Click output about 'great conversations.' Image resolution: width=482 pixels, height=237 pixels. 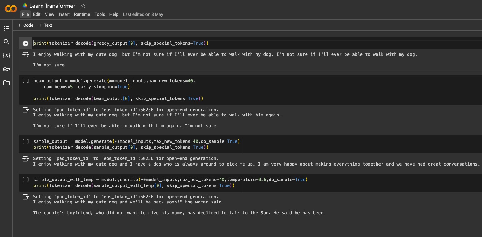click(x=257, y=164)
